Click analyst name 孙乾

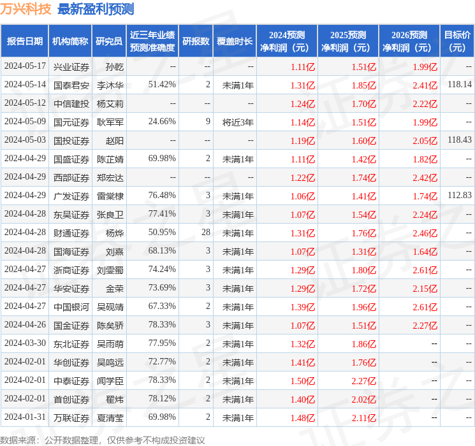(x=115, y=67)
